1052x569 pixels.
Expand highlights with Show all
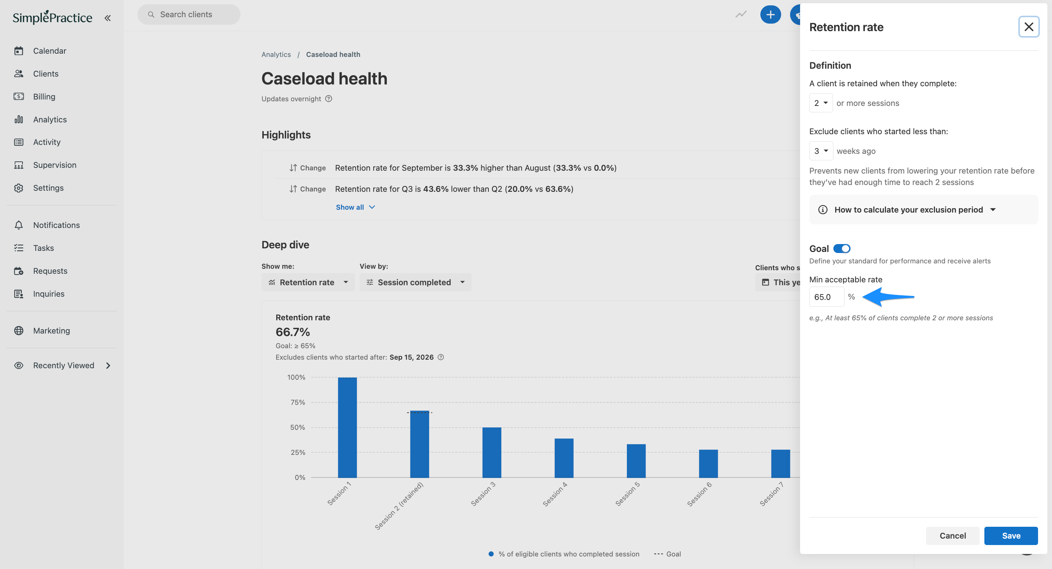[355, 207]
